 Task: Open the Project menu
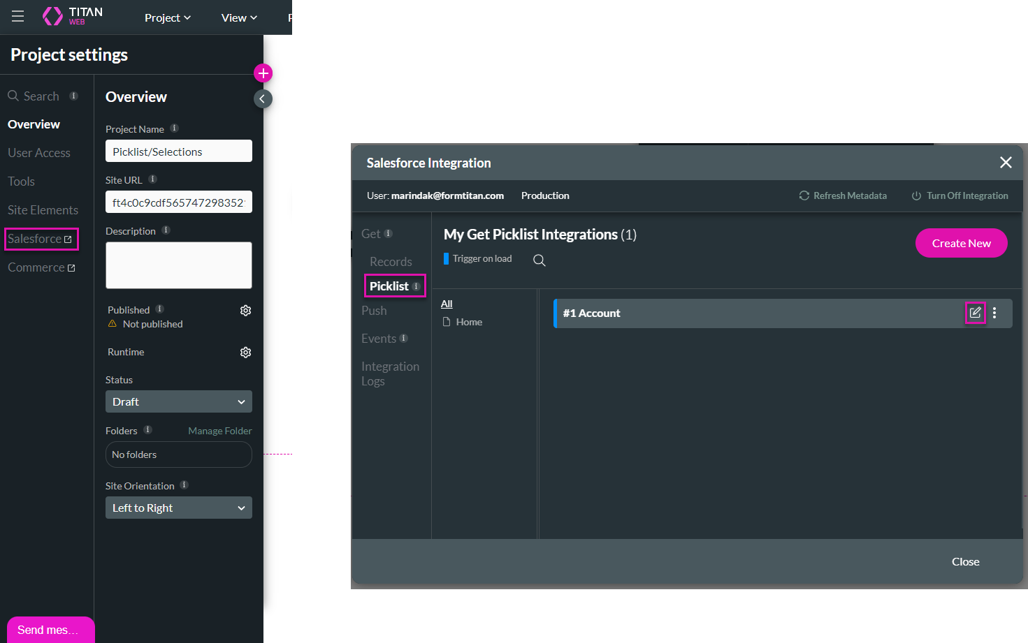[x=168, y=17]
